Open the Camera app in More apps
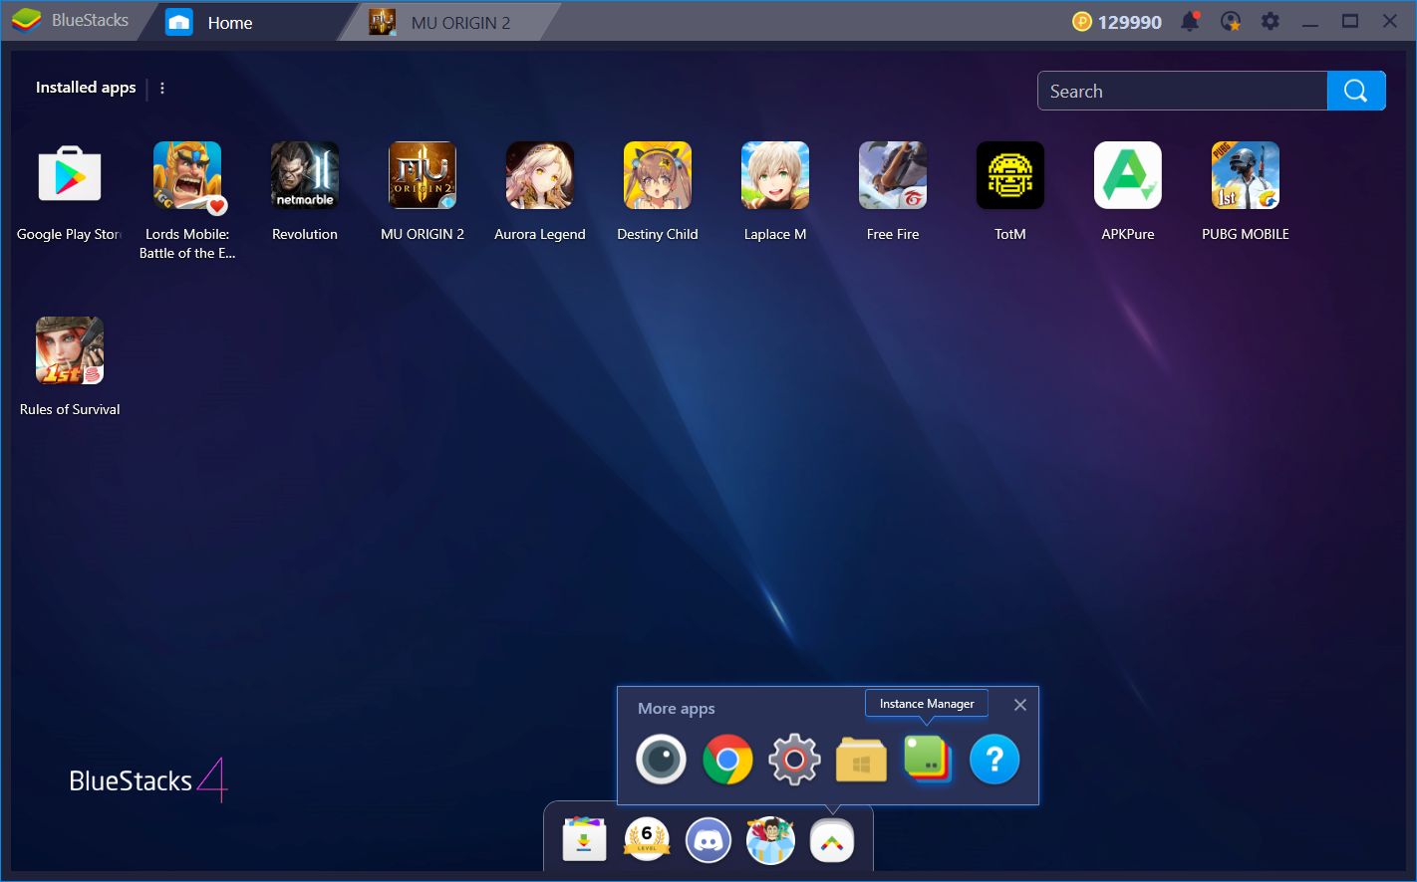The image size is (1417, 882). coord(661,760)
